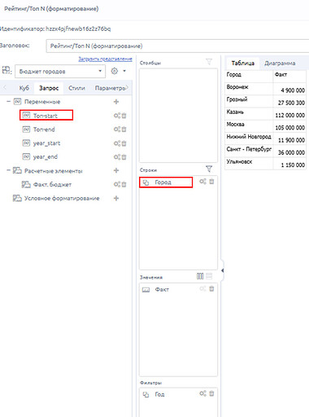Delete the Факт value item

[x=211, y=289]
